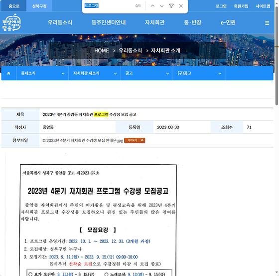
Task: Select author value 종암동
Action: [48, 127]
